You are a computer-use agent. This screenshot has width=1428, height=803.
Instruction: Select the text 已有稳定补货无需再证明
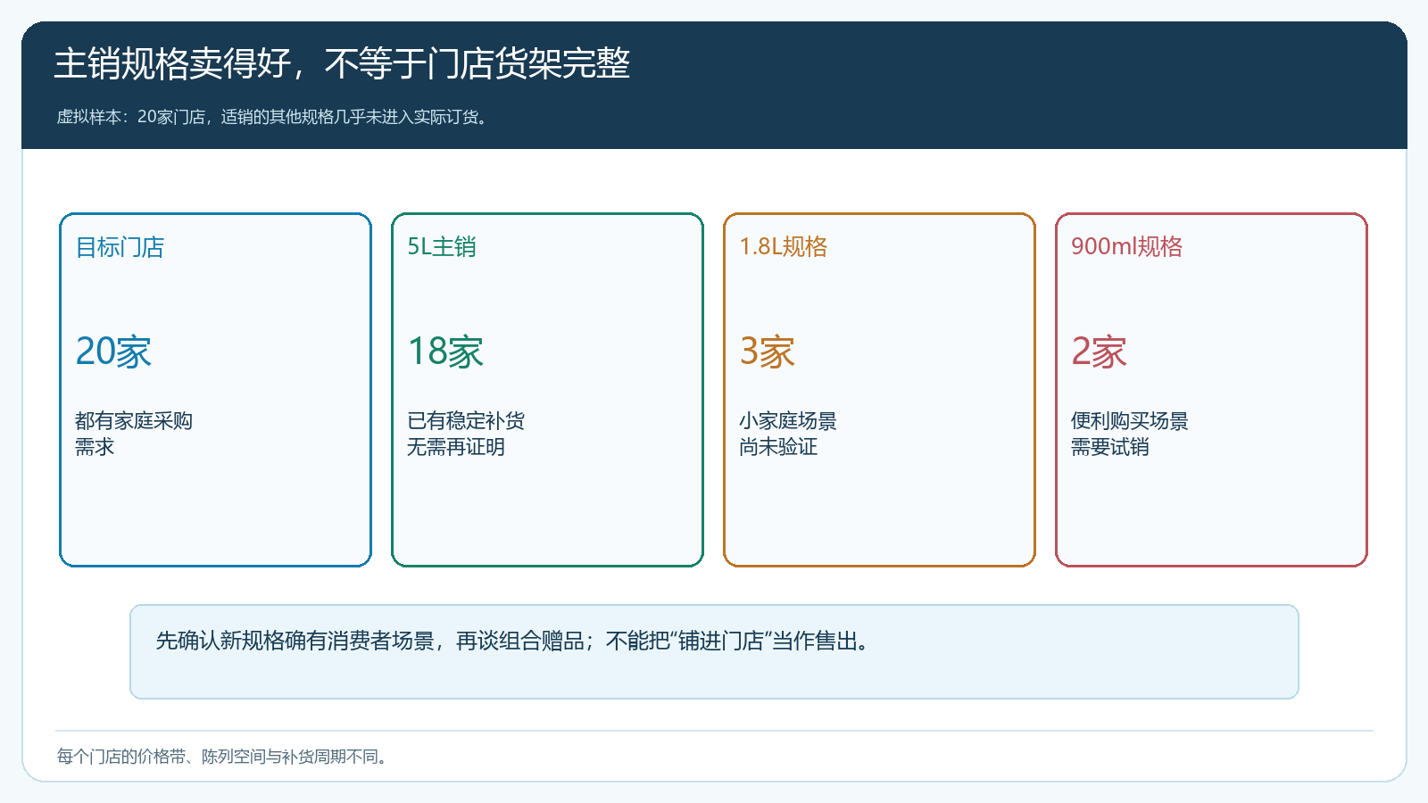[x=466, y=434]
